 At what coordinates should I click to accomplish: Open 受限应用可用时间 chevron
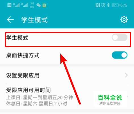(x=127, y=96)
